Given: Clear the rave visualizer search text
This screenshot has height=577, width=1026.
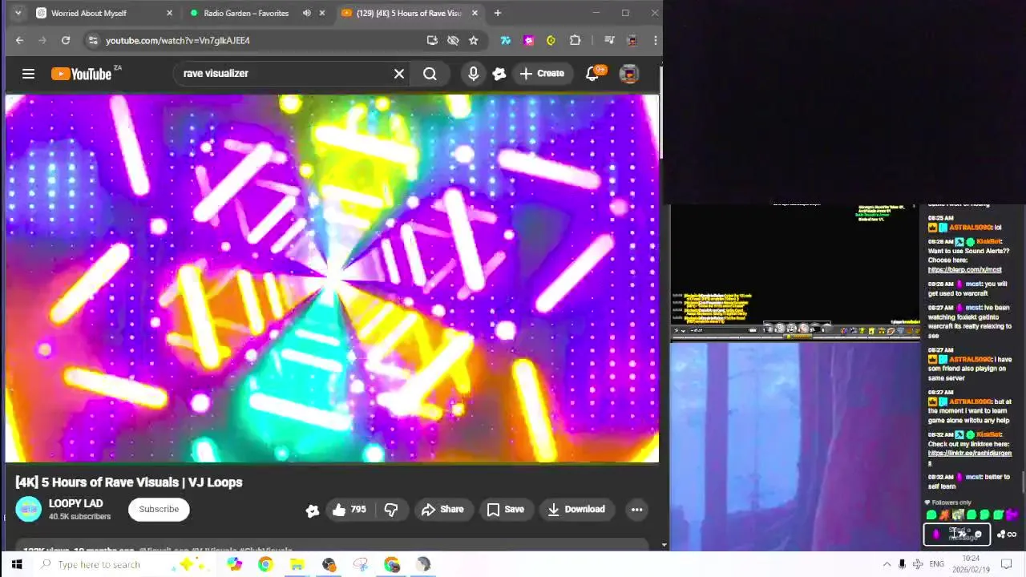Looking at the screenshot, I should click(398, 74).
